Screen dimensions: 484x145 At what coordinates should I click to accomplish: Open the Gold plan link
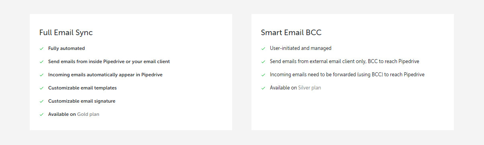[x=88, y=114]
